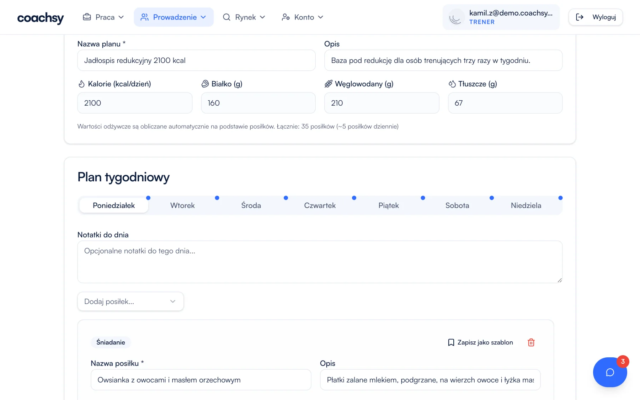Click the wheat icon beside Węglowodany
This screenshot has height=400, width=640.
click(x=329, y=84)
